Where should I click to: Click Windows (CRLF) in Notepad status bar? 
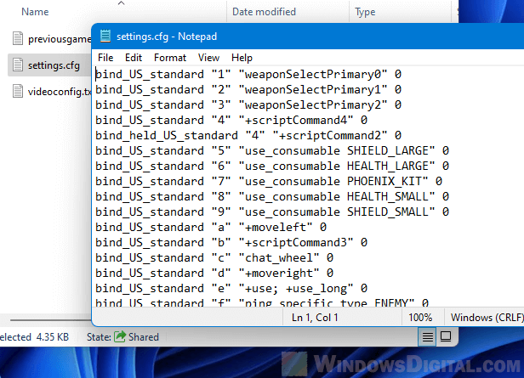tap(487, 318)
